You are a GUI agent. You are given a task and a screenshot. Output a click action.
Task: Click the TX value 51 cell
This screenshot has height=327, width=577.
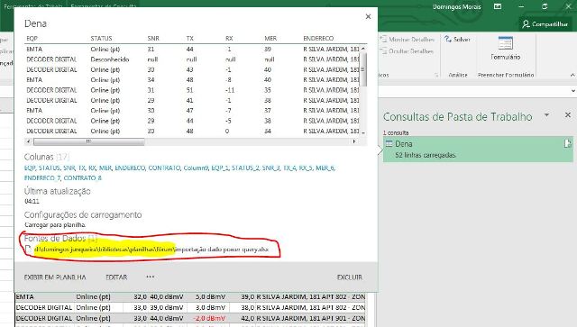click(189, 90)
